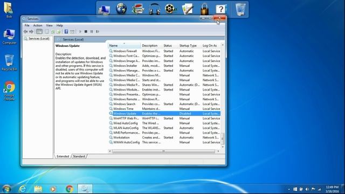Select the Windows Search service

tap(164, 104)
